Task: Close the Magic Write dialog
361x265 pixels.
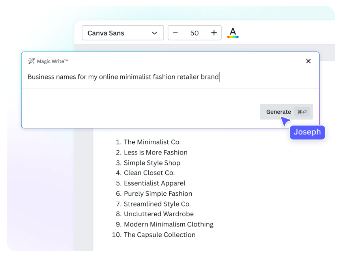Action: 308,61
